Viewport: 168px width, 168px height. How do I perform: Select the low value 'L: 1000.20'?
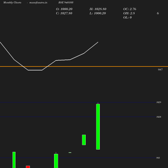point(97,13)
